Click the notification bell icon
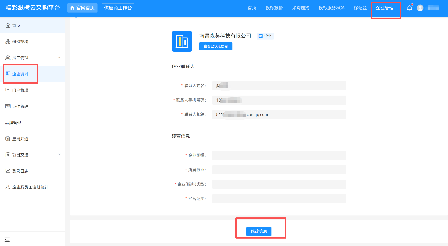Viewport: 448px width, 246px height. tap(409, 8)
